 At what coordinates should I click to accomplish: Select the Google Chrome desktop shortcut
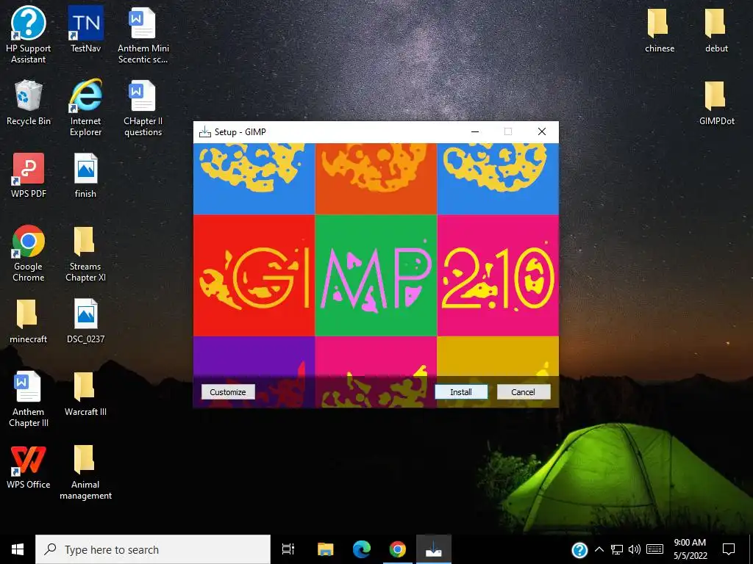[29, 253]
